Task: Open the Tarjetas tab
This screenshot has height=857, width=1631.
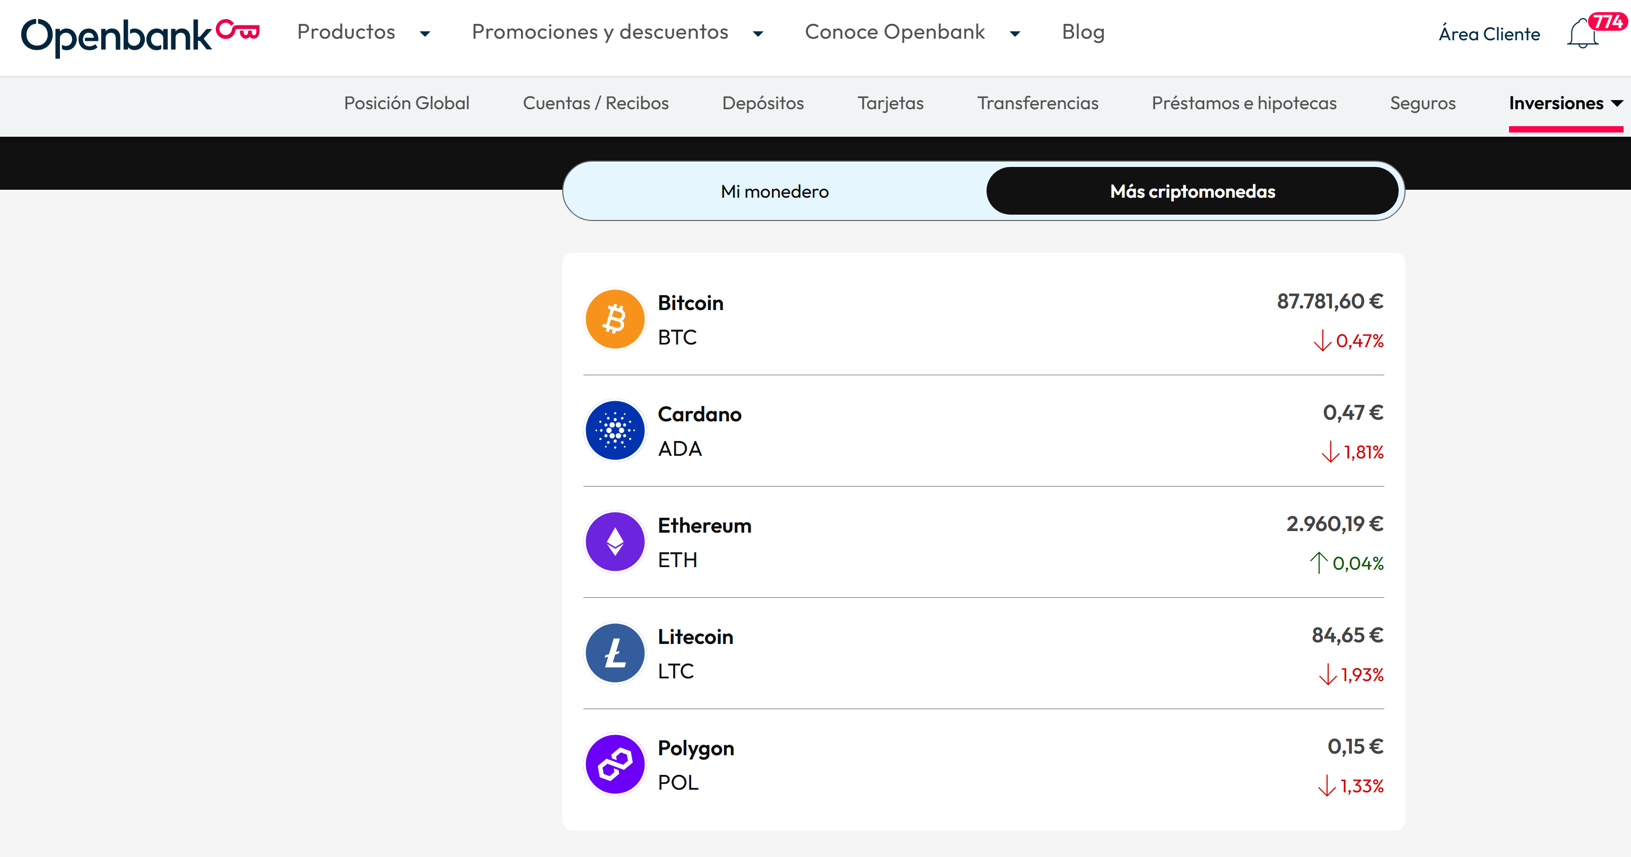Action: 889,103
